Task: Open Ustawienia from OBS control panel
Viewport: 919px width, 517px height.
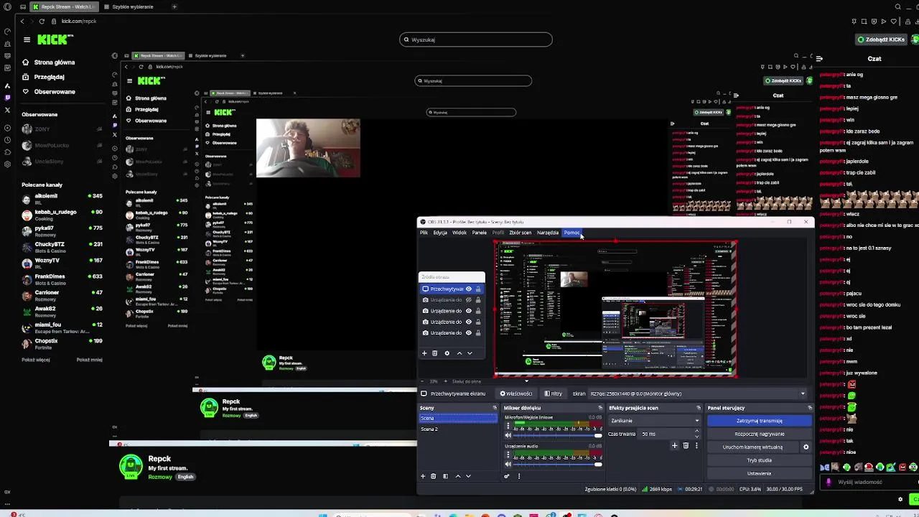Action: coord(759,473)
